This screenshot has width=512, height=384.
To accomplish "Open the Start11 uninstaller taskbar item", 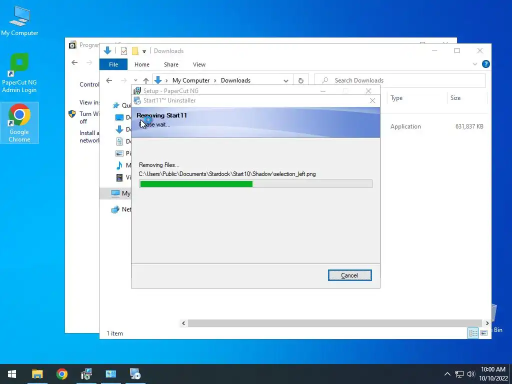I will [x=135, y=374].
